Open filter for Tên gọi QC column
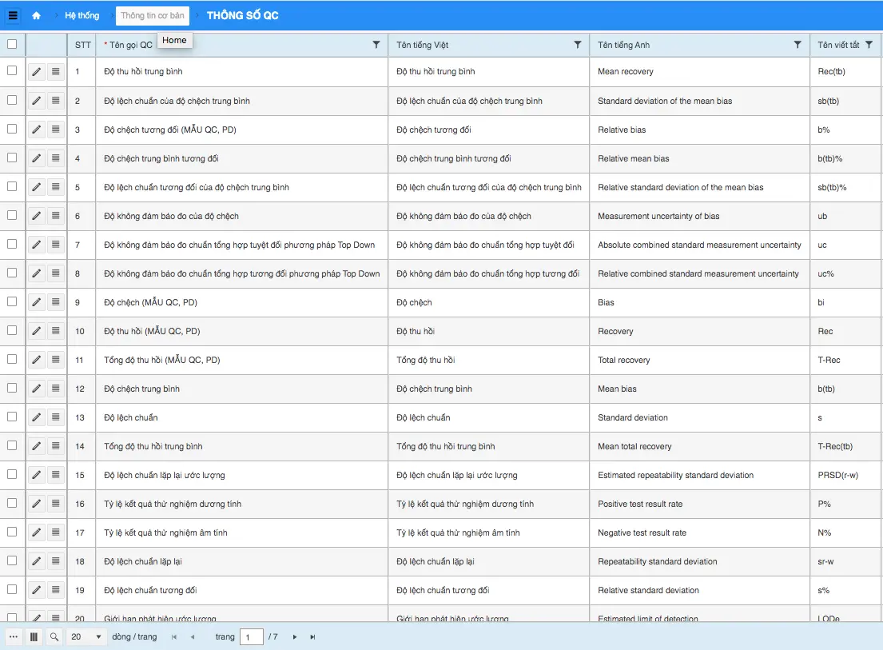Viewport: 883px width, 650px height. pyautogui.click(x=376, y=45)
